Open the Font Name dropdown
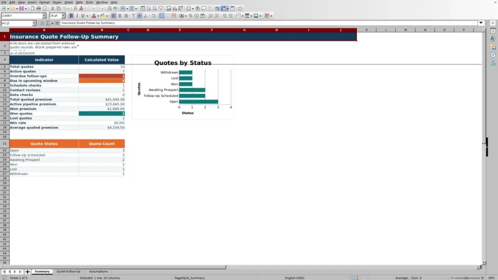Viewport: 498px width, 280px height. tap(44, 16)
